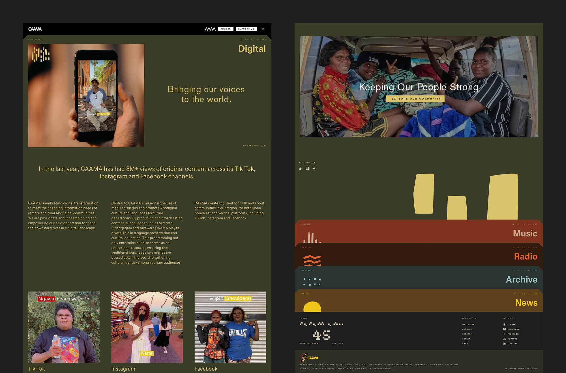566x373 pixels.
Task: Open the footer Tune In link
Action: pos(466,339)
